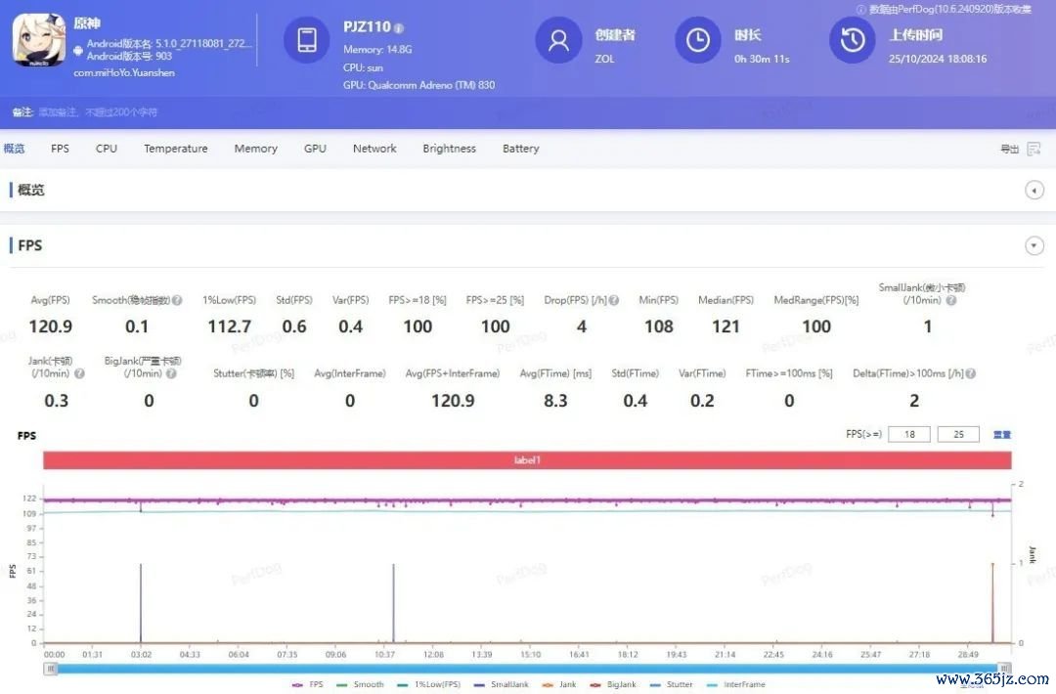The height and width of the screenshot is (694, 1056).
Task: Click help icon next to SmallJank
Action: (x=951, y=300)
